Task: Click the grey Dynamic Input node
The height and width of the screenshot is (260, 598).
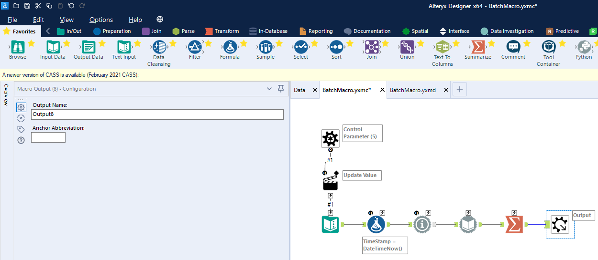Action: pyautogui.click(x=468, y=224)
